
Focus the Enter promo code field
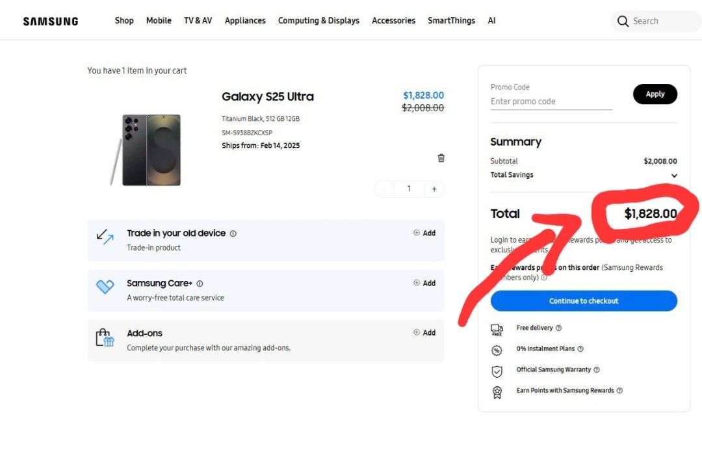click(552, 101)
